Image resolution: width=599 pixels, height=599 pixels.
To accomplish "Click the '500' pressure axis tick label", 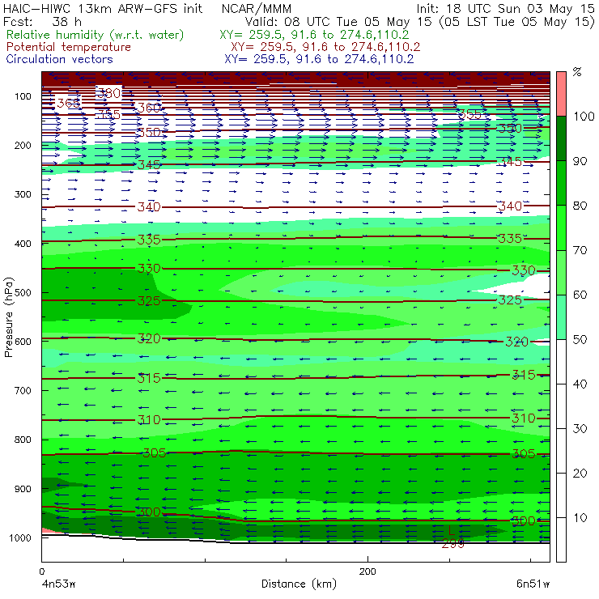I will (23, 293).
